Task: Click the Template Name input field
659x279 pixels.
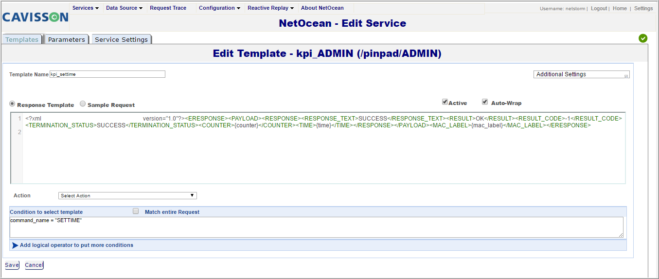Action: [107, 74]
